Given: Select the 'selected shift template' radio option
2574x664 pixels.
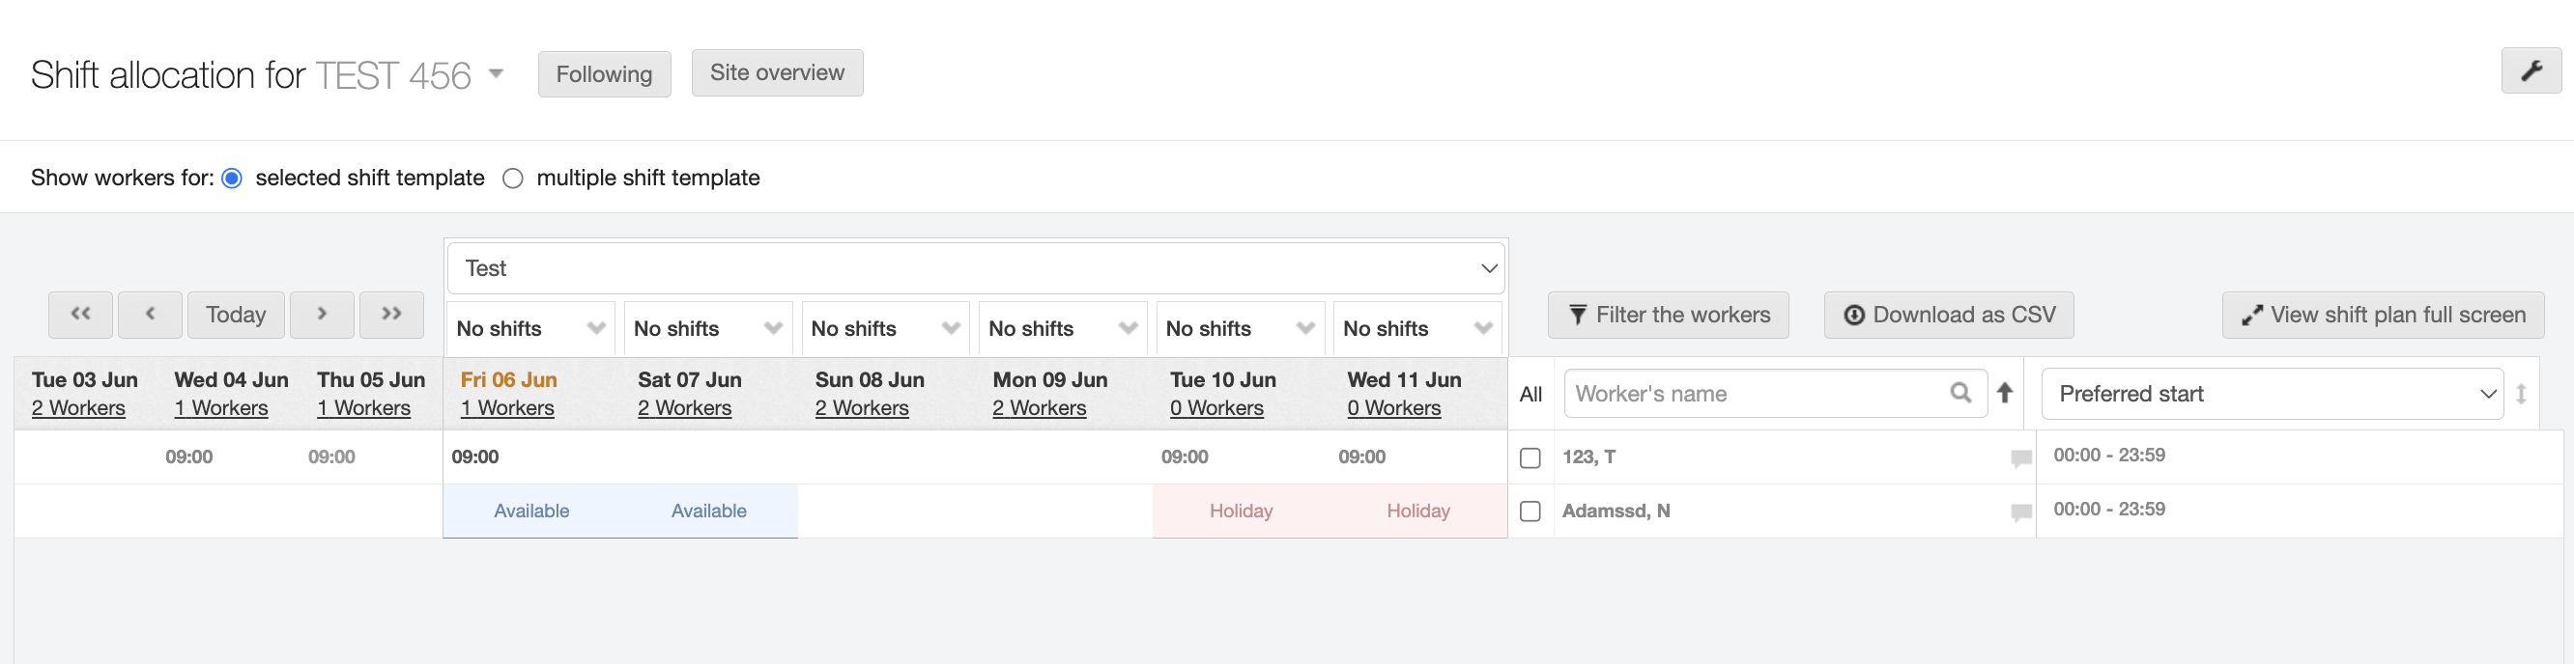Looking at the screenshot, I should [232, 179].
